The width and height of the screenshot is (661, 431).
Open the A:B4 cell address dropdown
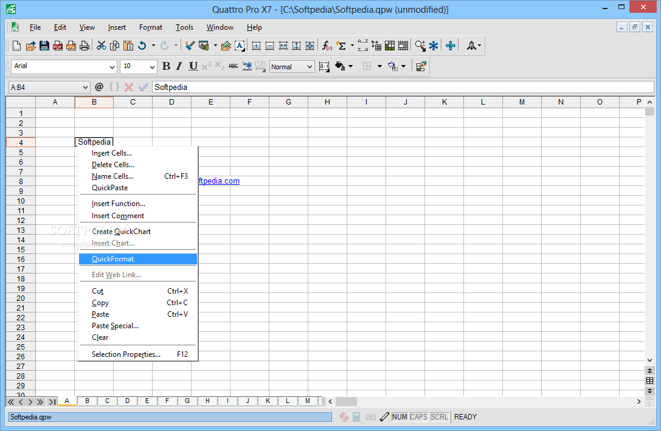coord(85,87)
